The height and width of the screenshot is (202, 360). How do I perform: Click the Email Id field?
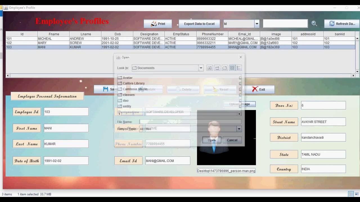168,161
